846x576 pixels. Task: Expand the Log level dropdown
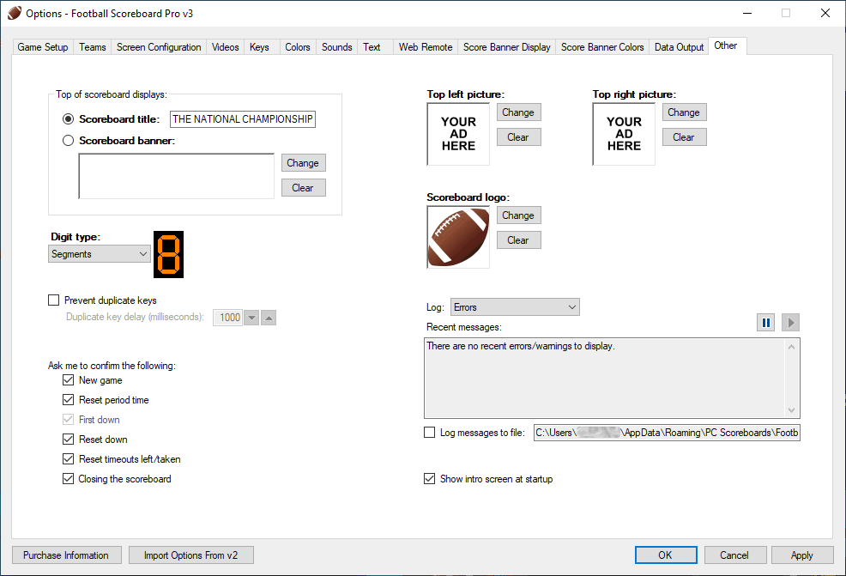(515, 306)
